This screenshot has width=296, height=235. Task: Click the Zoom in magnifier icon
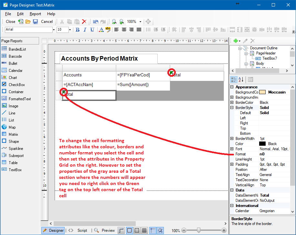[x=122, y=22]
